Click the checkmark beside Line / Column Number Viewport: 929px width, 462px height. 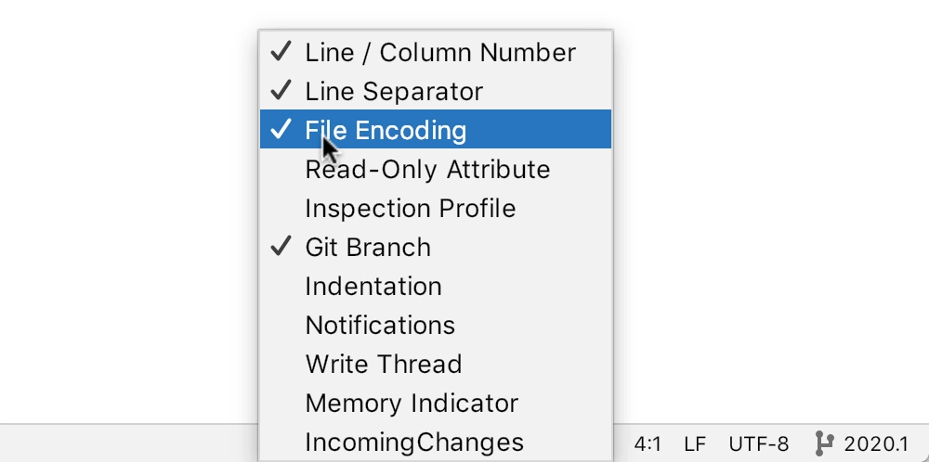(281, 51)
